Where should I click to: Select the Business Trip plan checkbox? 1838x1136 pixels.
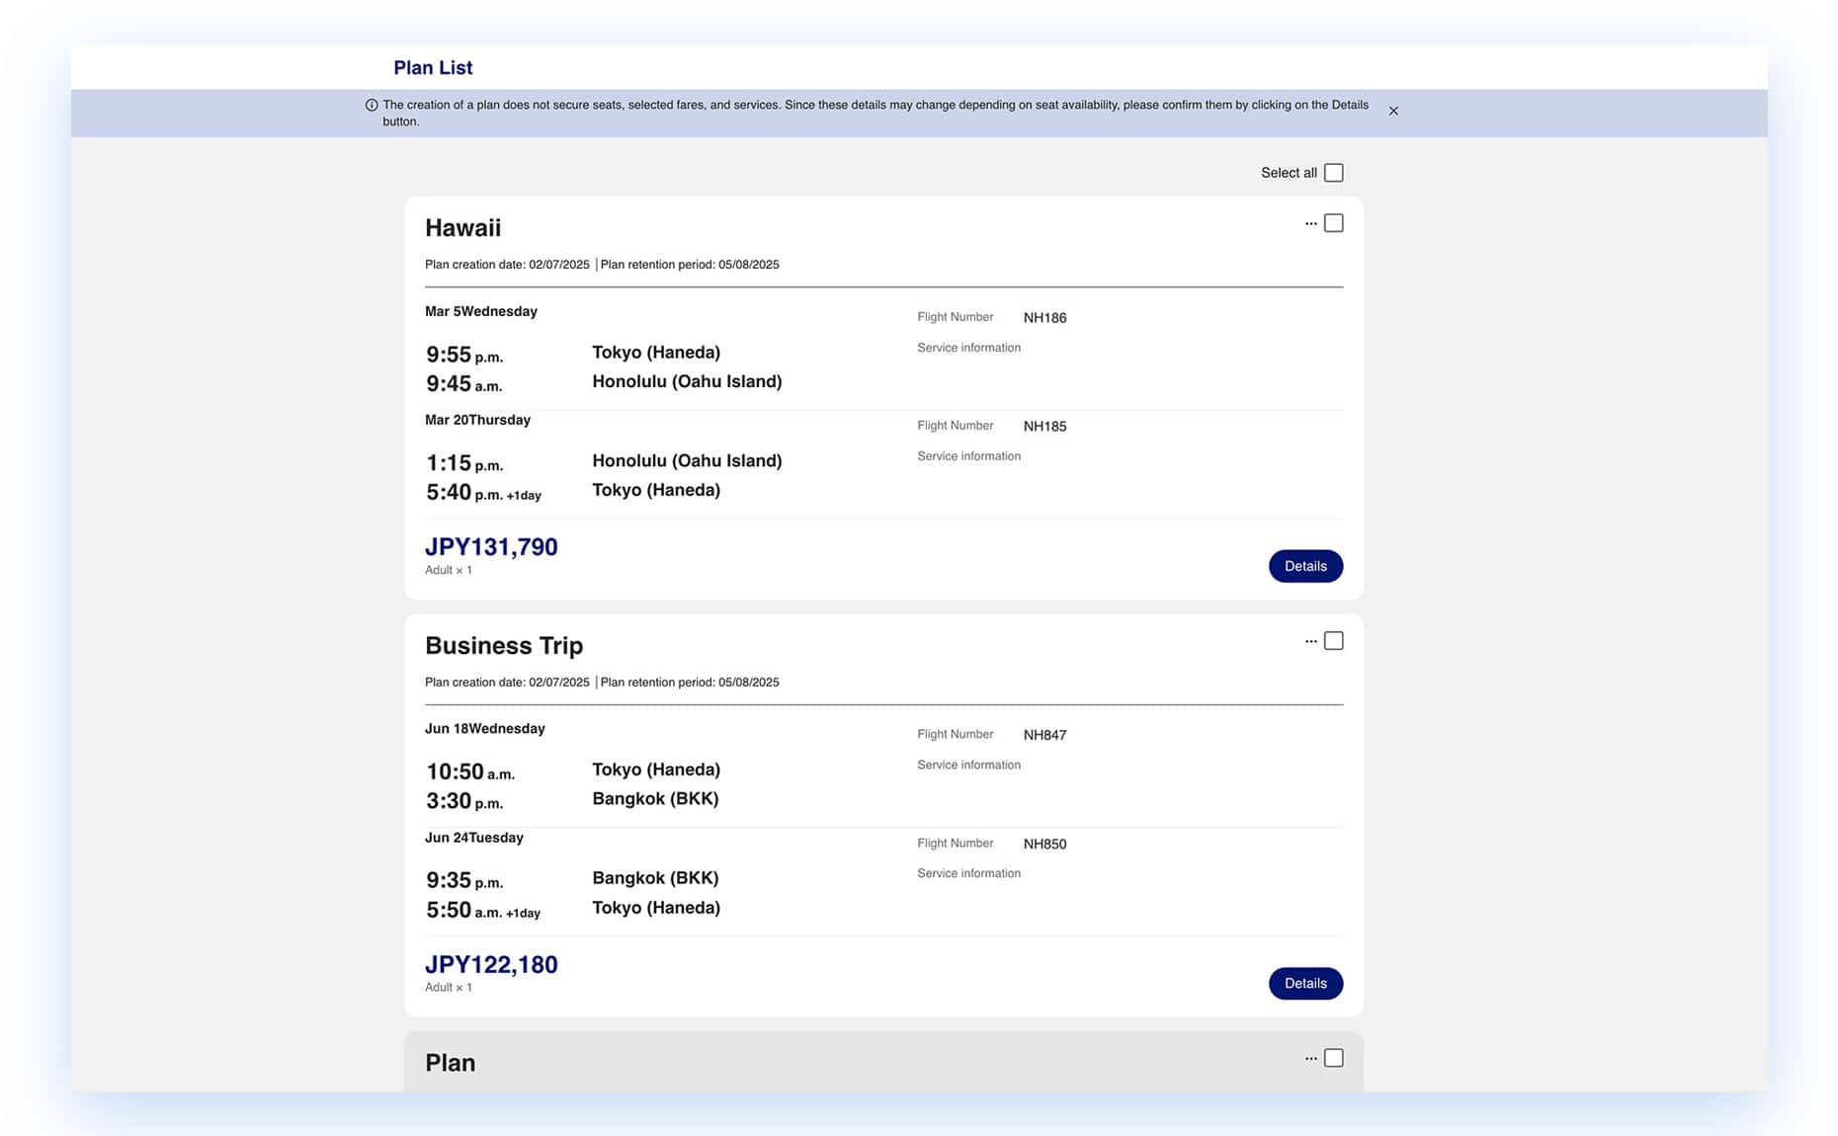coord(1333,641)
